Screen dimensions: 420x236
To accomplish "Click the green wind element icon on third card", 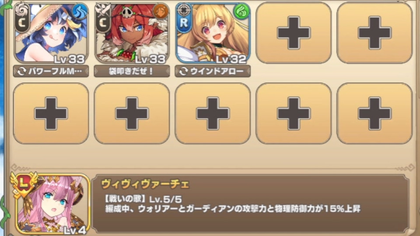I will (241, 11).
